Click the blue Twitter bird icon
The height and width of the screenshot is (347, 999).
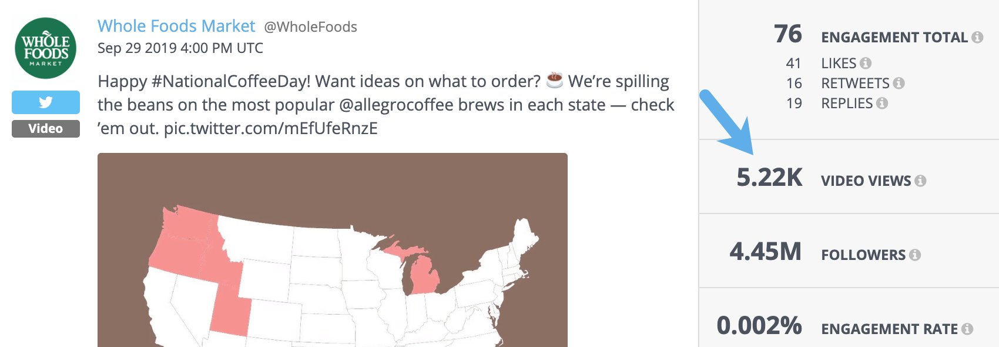click(46, 102)
